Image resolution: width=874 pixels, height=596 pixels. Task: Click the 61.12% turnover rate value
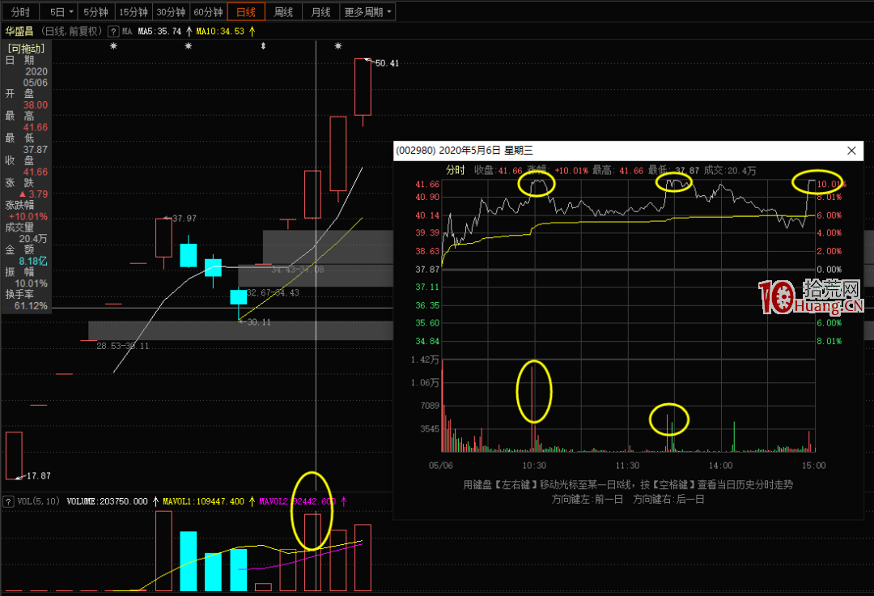(x=32, y=305)
